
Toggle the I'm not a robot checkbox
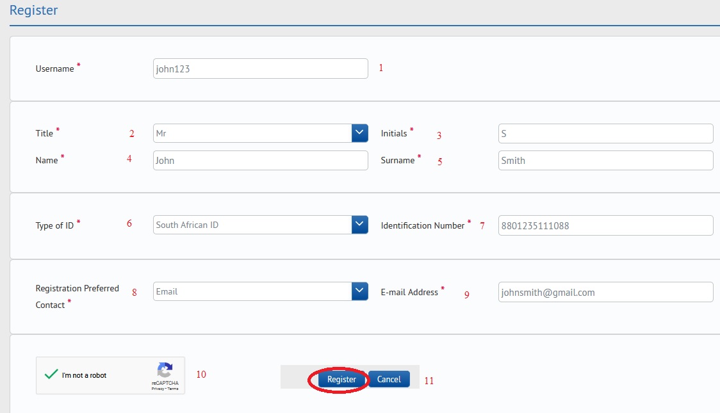tap(51, 375)
